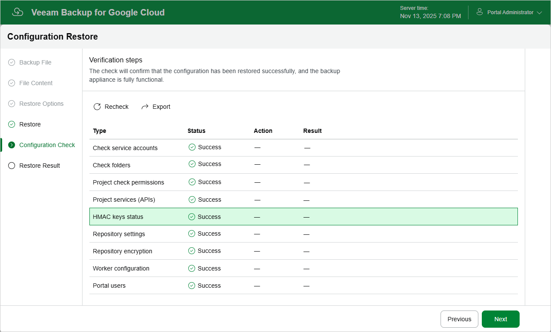Click the Veeam cloud logo icon
The height and width of the screenshot is (332, 551).
(x=18, y=12)
